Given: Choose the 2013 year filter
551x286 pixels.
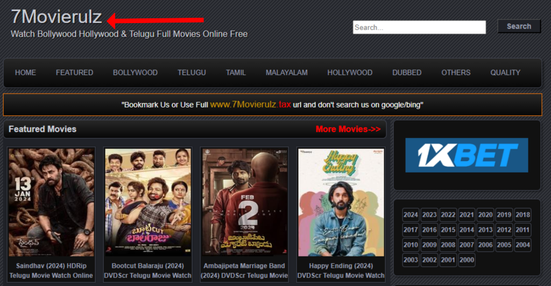Looking at the screenshot, I should pyautogui.click(x=485, y=230).
